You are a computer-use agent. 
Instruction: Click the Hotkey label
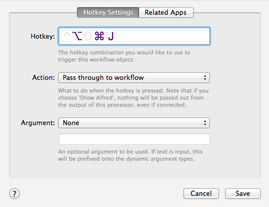(x=43, y=36)
